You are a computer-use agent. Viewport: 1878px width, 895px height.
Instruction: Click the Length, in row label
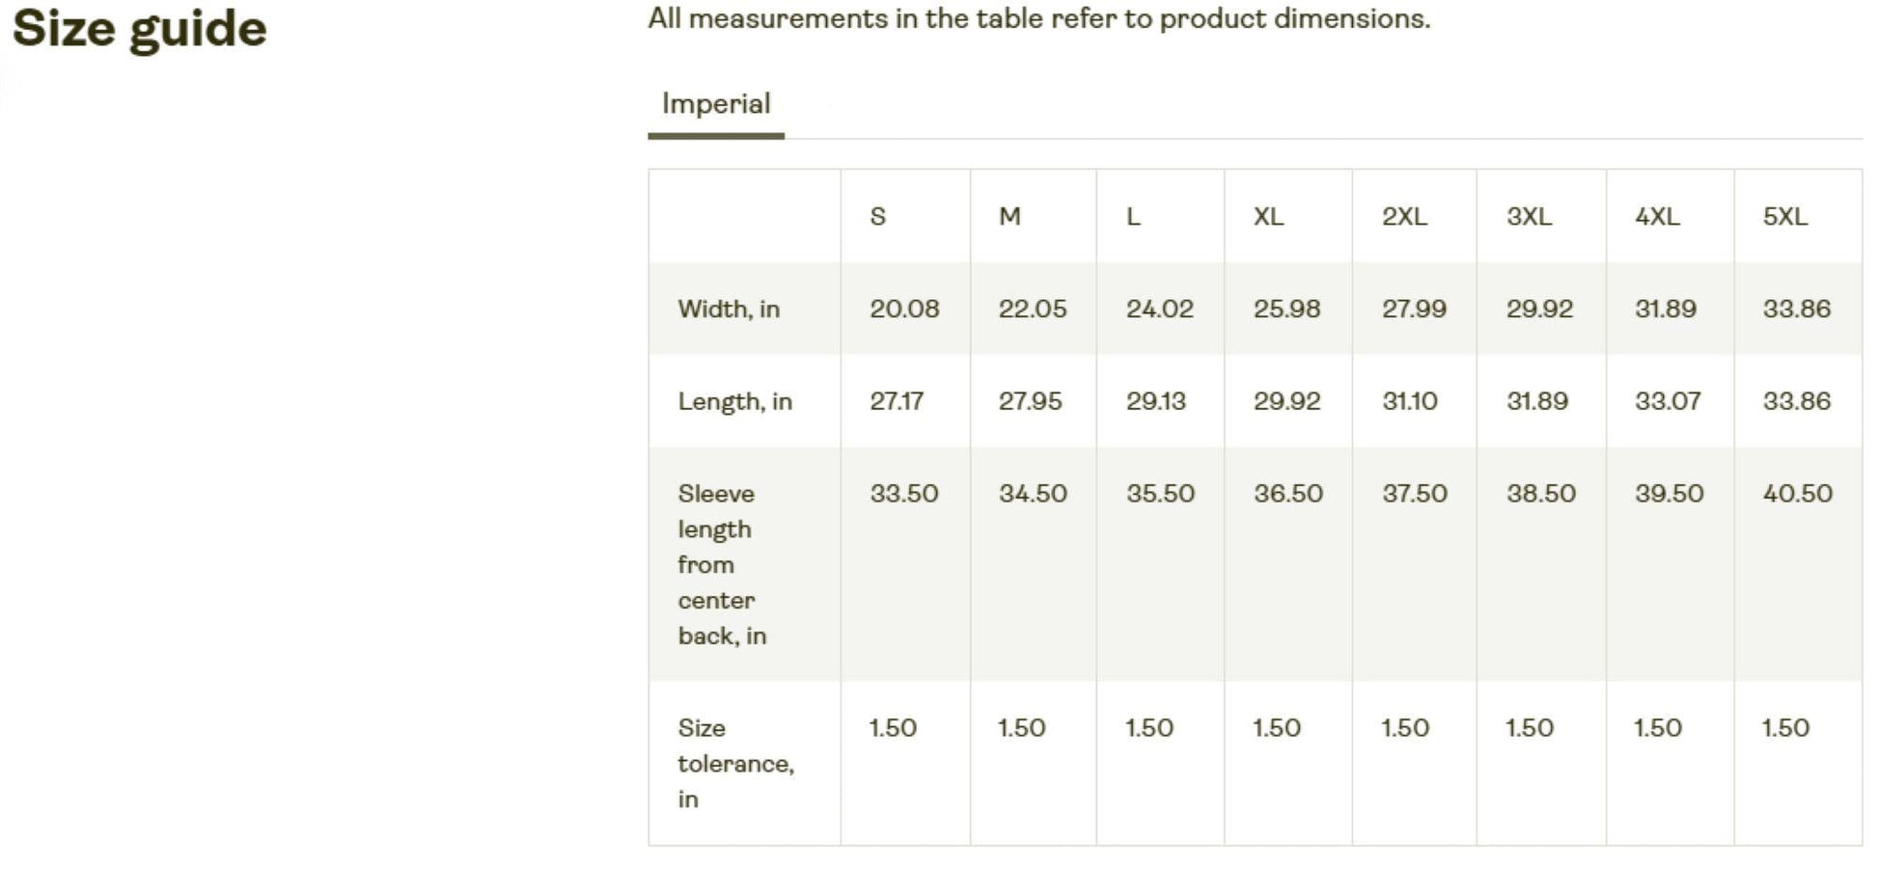coord(734,401)
